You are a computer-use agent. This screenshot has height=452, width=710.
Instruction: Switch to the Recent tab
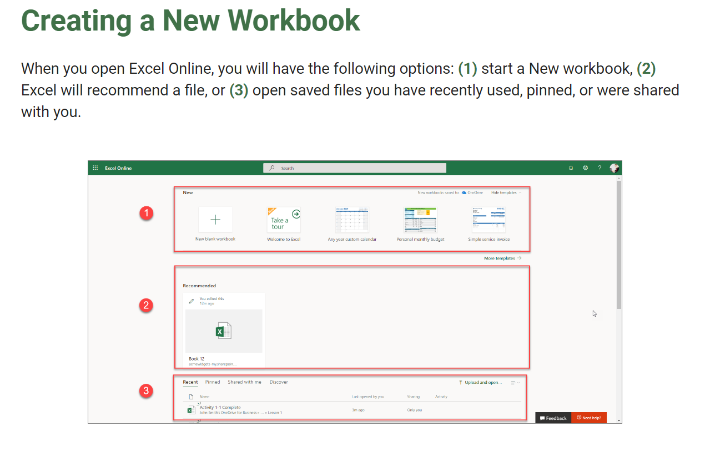pos(190,382)
